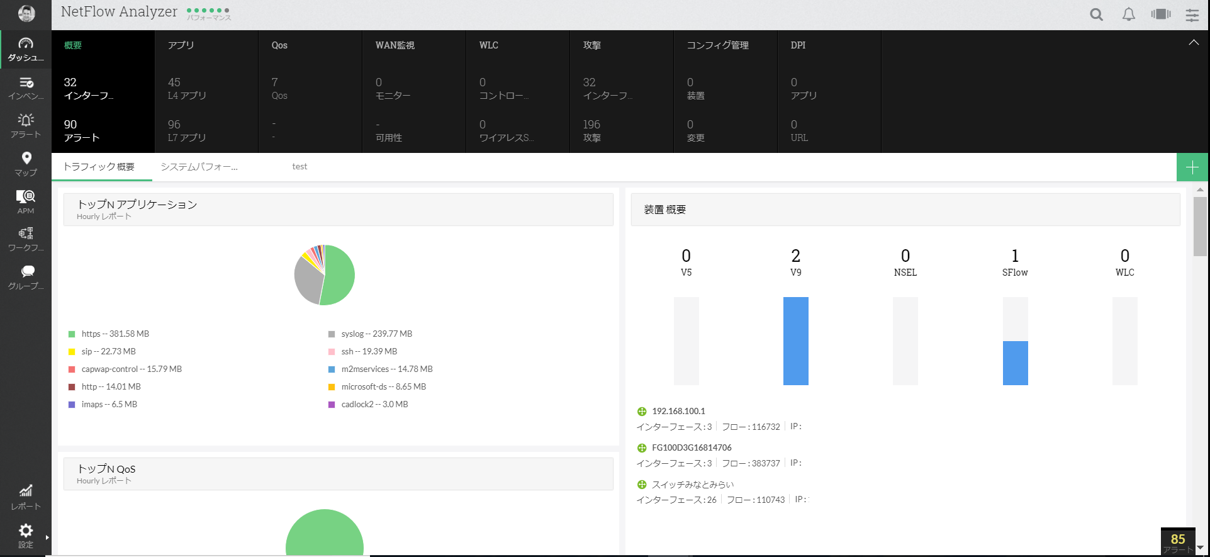The height and width of the screenshot is (557, 1210).
Task: Click the NetFlow Analyzer product title
Action: tap(119, 12)
